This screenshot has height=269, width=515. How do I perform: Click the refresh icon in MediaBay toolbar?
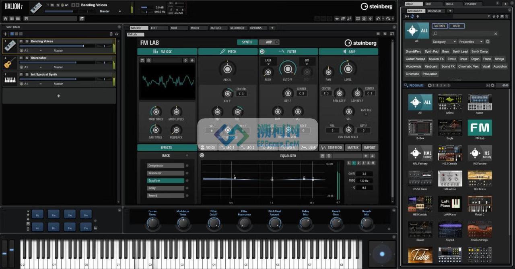click(x=412, y=16)
